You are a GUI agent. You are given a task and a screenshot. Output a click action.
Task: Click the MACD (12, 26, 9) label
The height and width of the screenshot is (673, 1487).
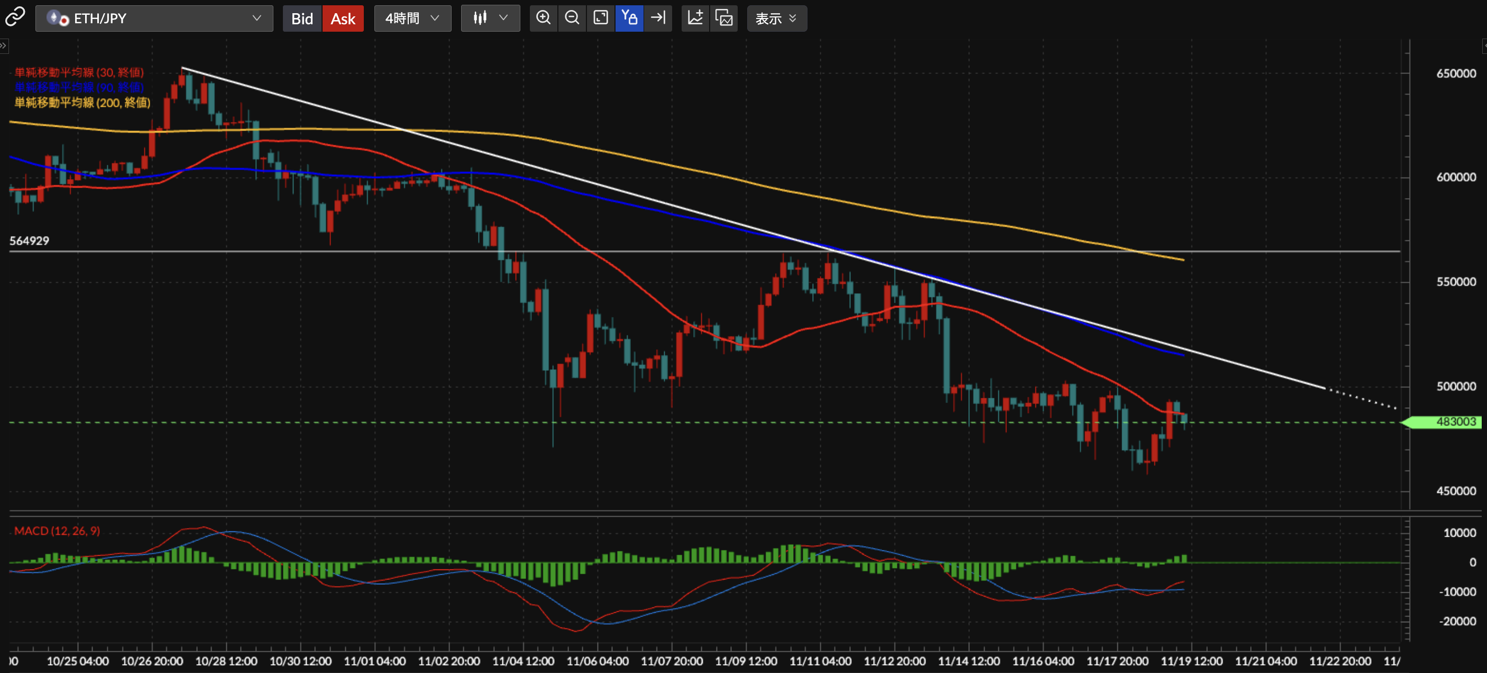tap(57, 530)
